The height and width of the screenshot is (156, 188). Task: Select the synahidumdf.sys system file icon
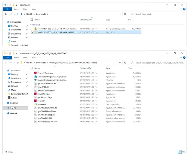35,97
